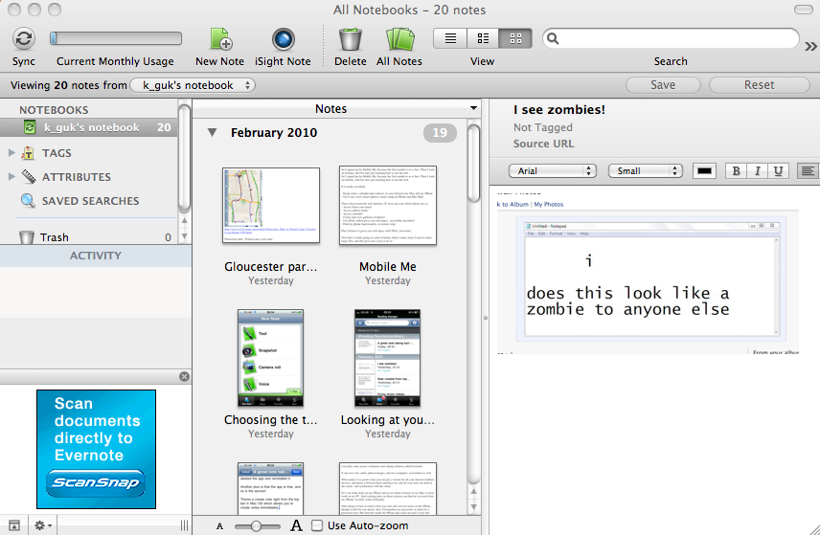Image resolution: width=820 pixels, height=535 pixels.
Task: Enable the Use Auto-zoom checkbox
Action: [x=318, y=525]
